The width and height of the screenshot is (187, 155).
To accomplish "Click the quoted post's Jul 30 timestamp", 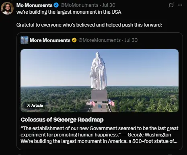I will point(131,40).
